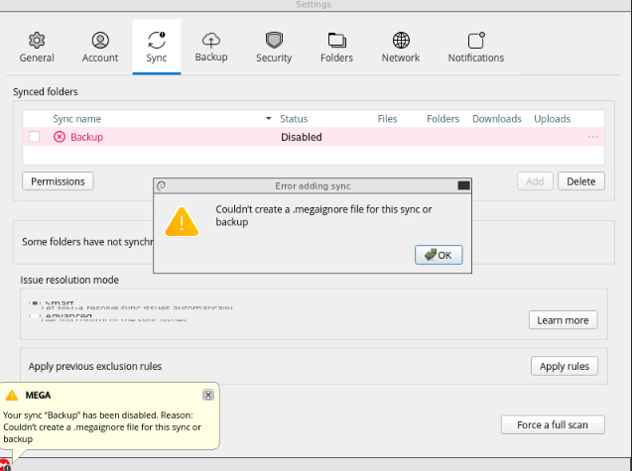Image resolution: width=632 pixels, height=471 pixels.
Task: Close the 'Error adding sync' dialog window
Action: pos(464,185)
